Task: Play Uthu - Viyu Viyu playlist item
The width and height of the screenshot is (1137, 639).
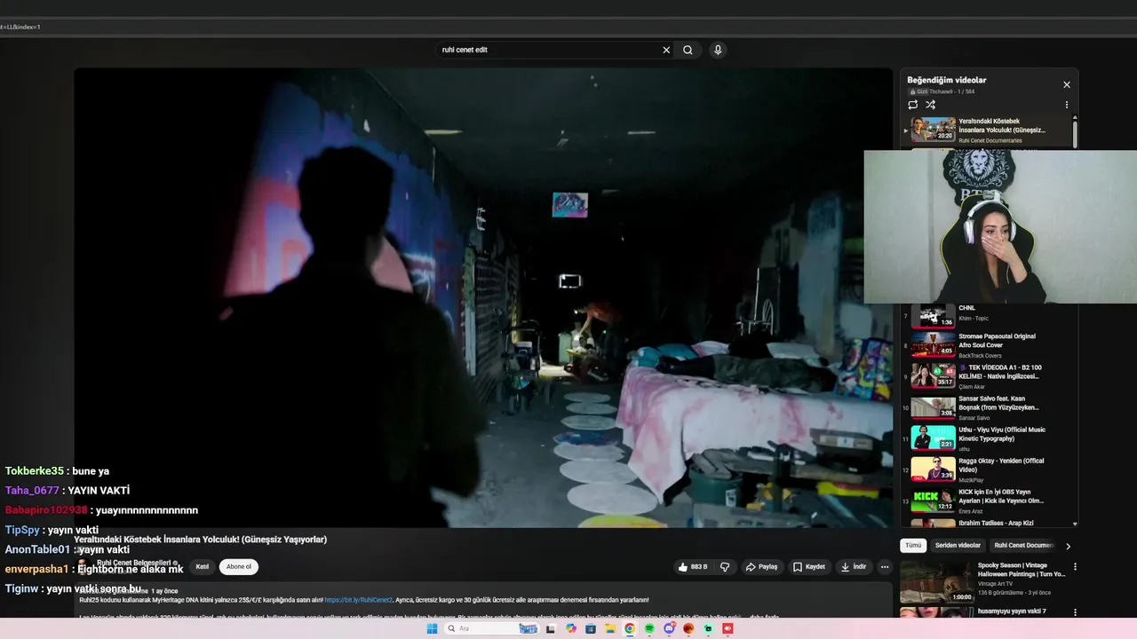Action: point(988,438)
